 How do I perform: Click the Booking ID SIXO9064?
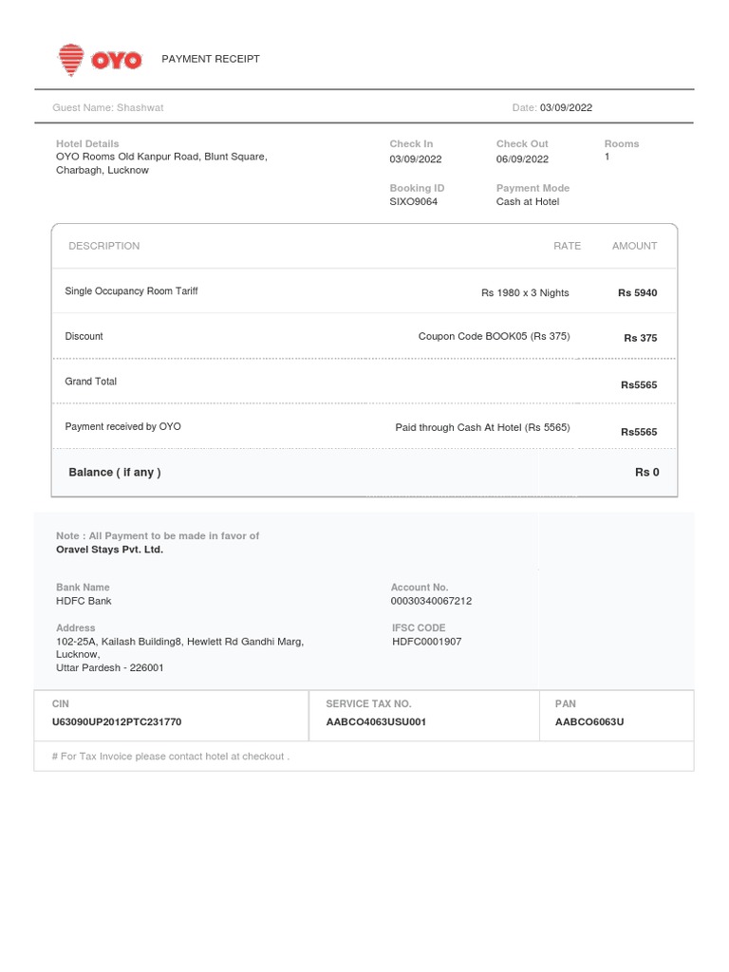pos(414,201)
